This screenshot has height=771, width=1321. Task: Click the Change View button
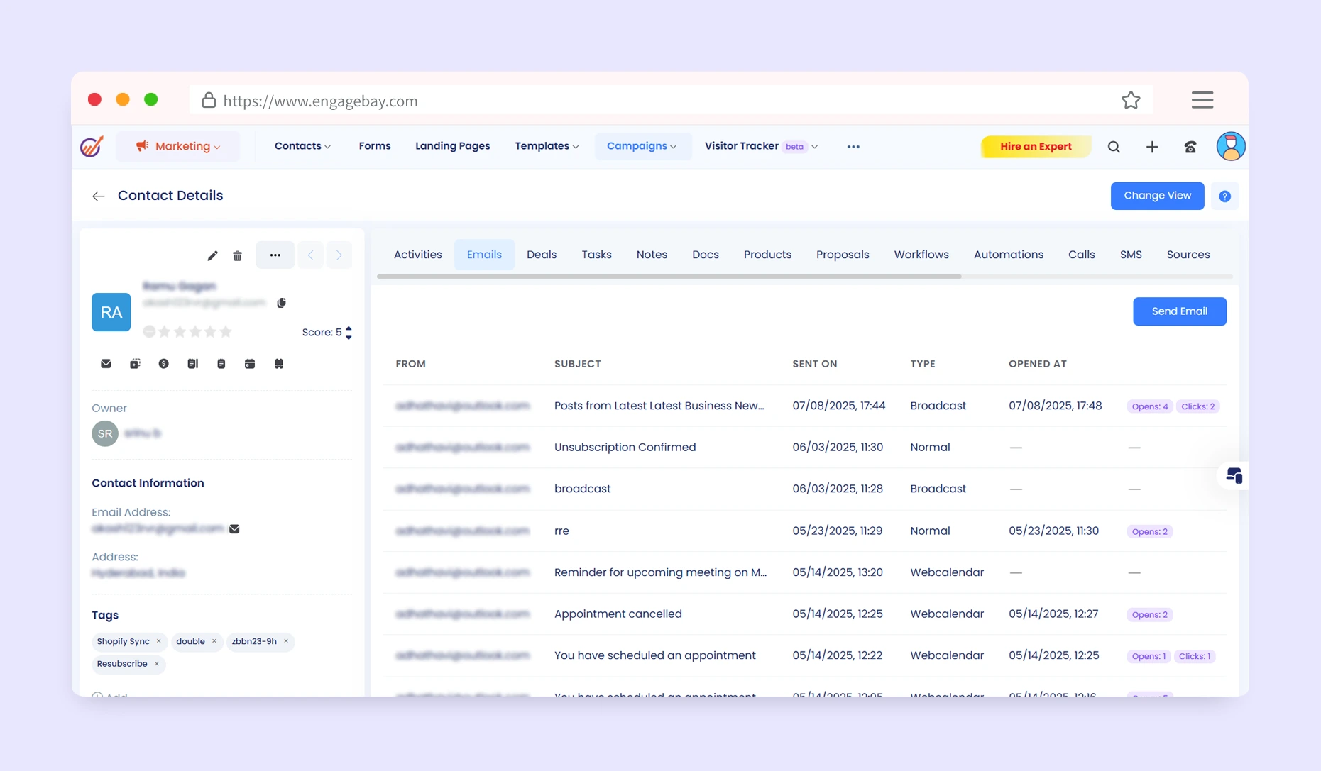coord(1157,196)
